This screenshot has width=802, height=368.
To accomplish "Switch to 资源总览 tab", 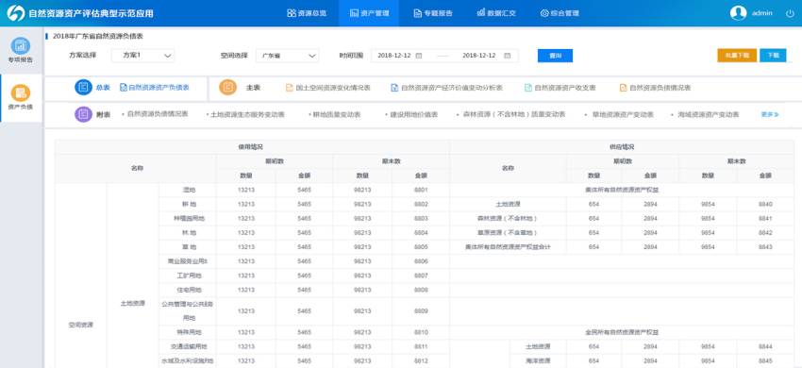I will [307, 13].
